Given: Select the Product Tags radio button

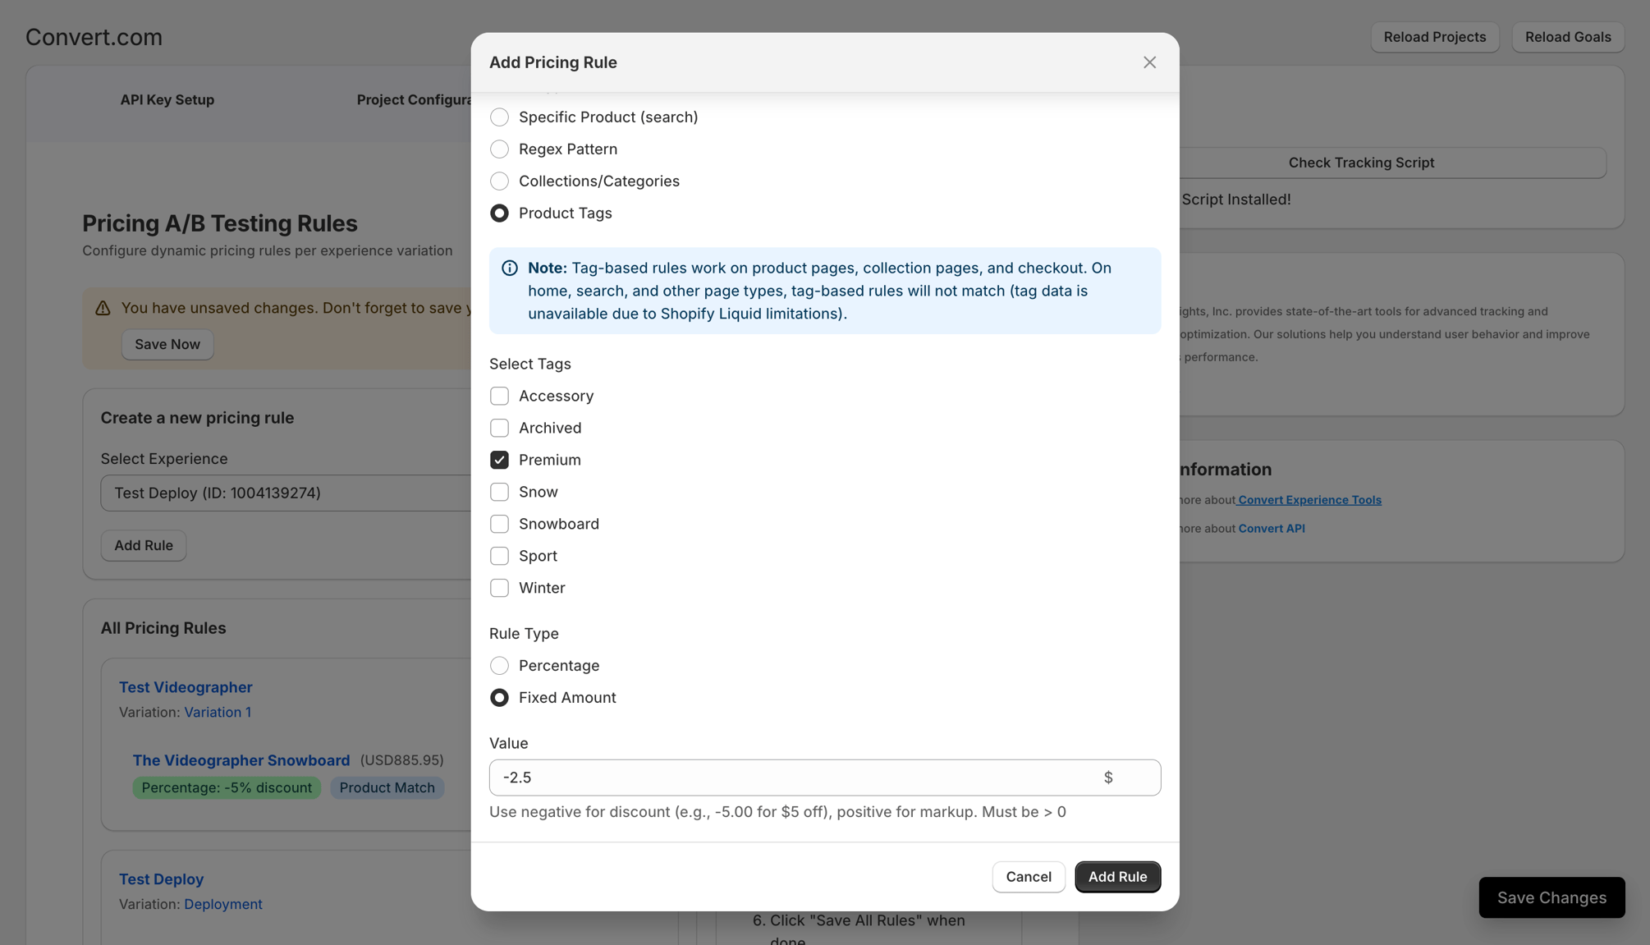Looking at the screenshot, I should pyautogui.click(x=499, y=213).
